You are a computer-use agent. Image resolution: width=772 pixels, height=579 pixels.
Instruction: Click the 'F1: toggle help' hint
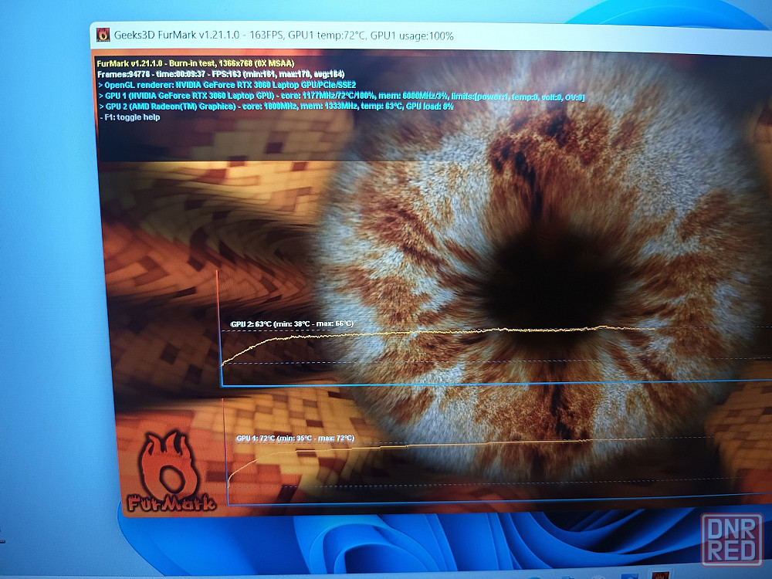pos(130,117)
